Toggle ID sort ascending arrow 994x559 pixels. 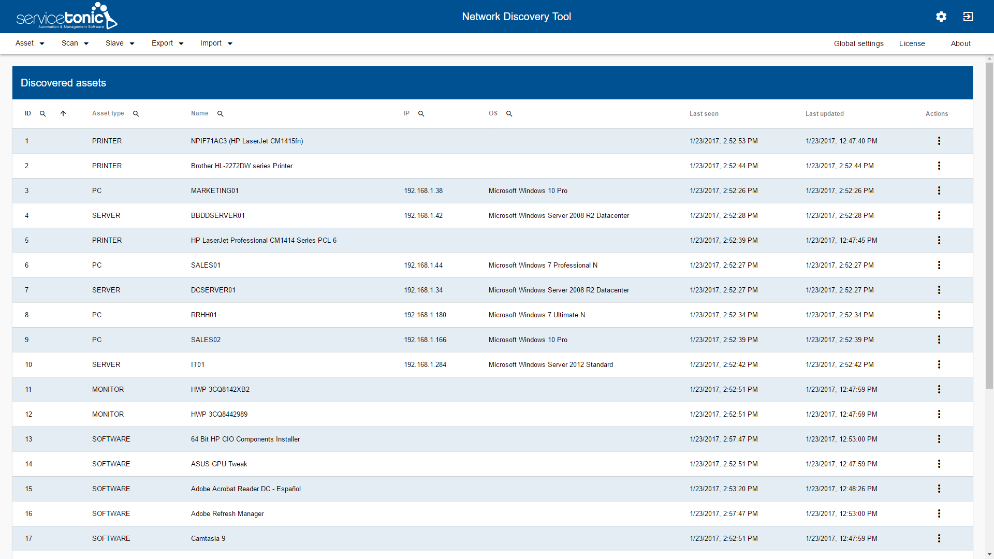click(x=63, y=114)
